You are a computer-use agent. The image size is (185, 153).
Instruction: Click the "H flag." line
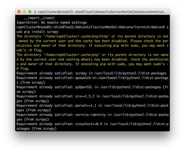pyautogui.click(x=23, y=68)
